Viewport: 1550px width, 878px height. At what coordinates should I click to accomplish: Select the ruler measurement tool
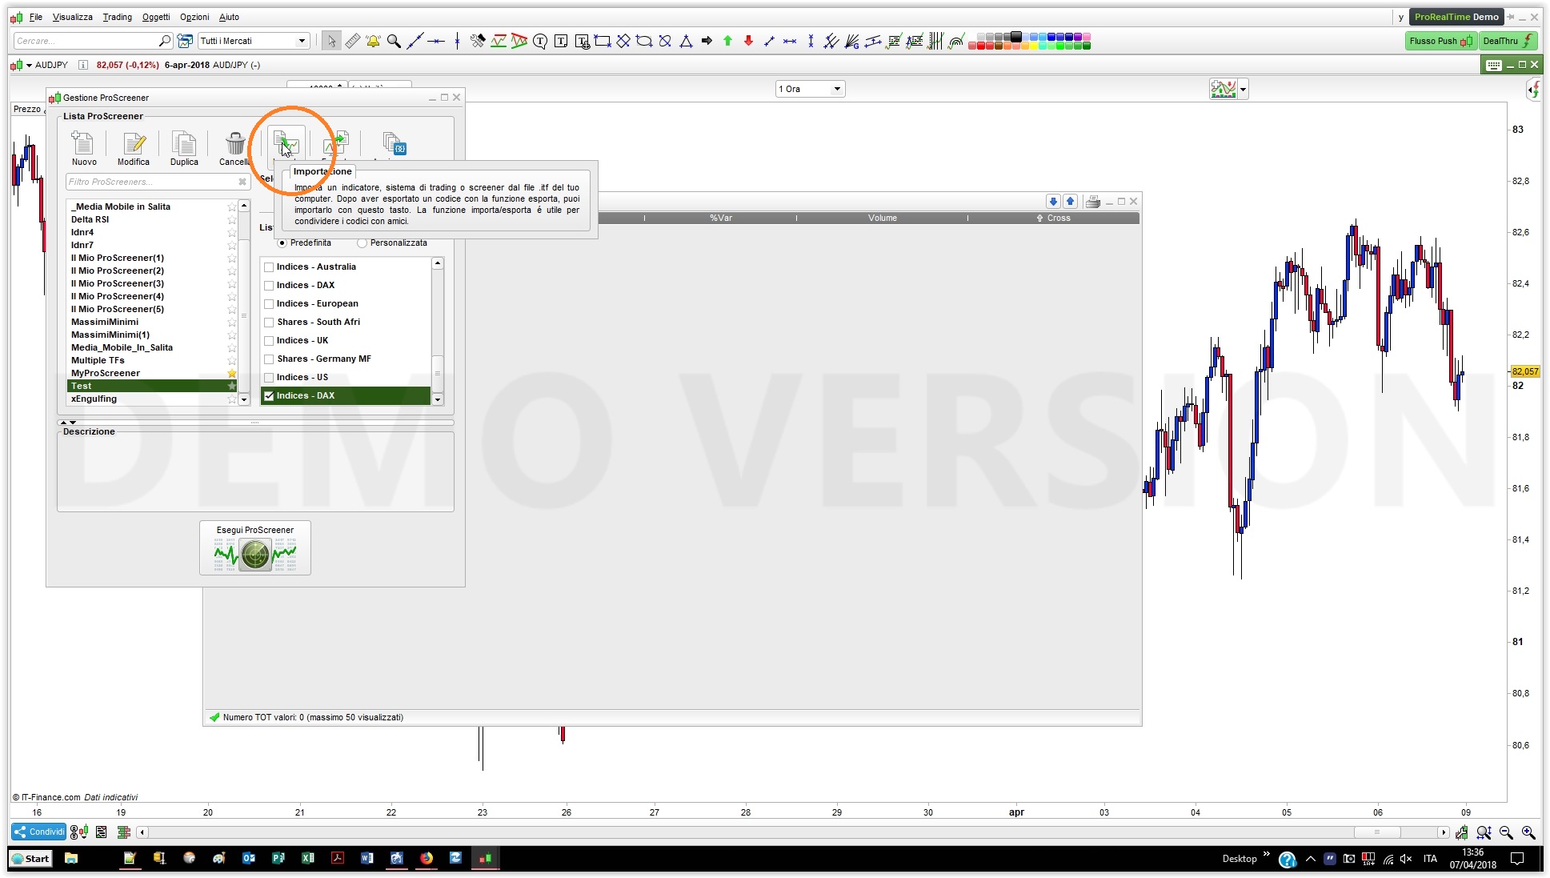352,41
